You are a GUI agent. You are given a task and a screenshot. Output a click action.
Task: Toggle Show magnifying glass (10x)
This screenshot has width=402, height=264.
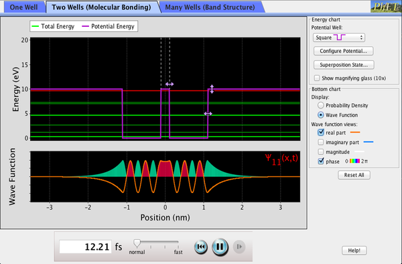click(317, 78)
